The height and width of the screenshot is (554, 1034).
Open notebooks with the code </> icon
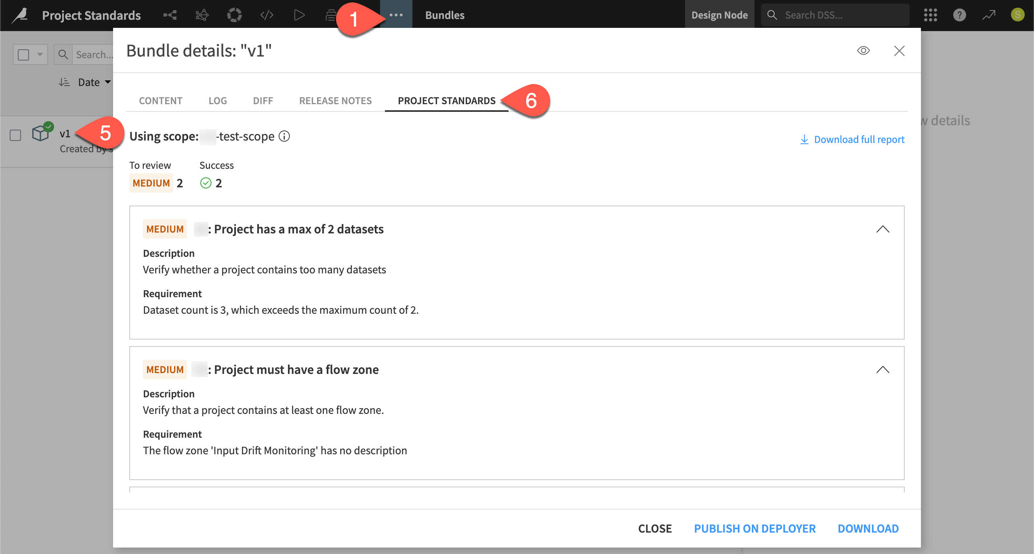pos(267,15)
